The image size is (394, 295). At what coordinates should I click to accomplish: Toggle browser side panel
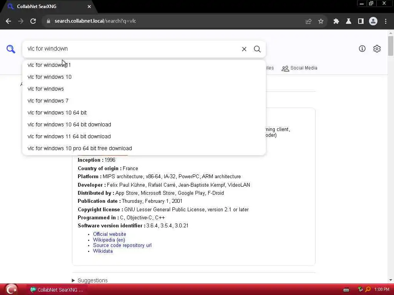(361, 22)
